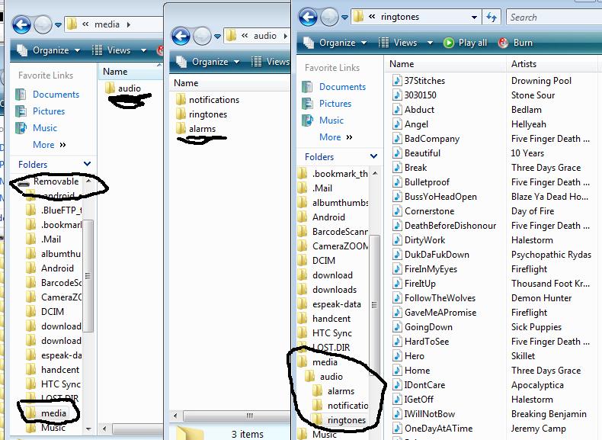
Task: Click the back arrow in ringtones window
Action: pos(309,17)
